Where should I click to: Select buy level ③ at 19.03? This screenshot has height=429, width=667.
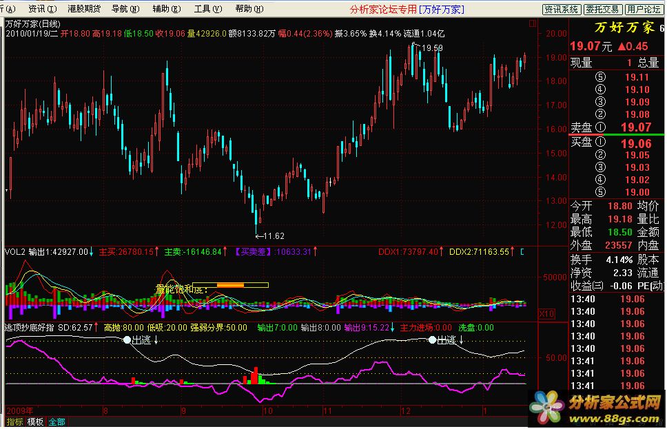point(622,167)
